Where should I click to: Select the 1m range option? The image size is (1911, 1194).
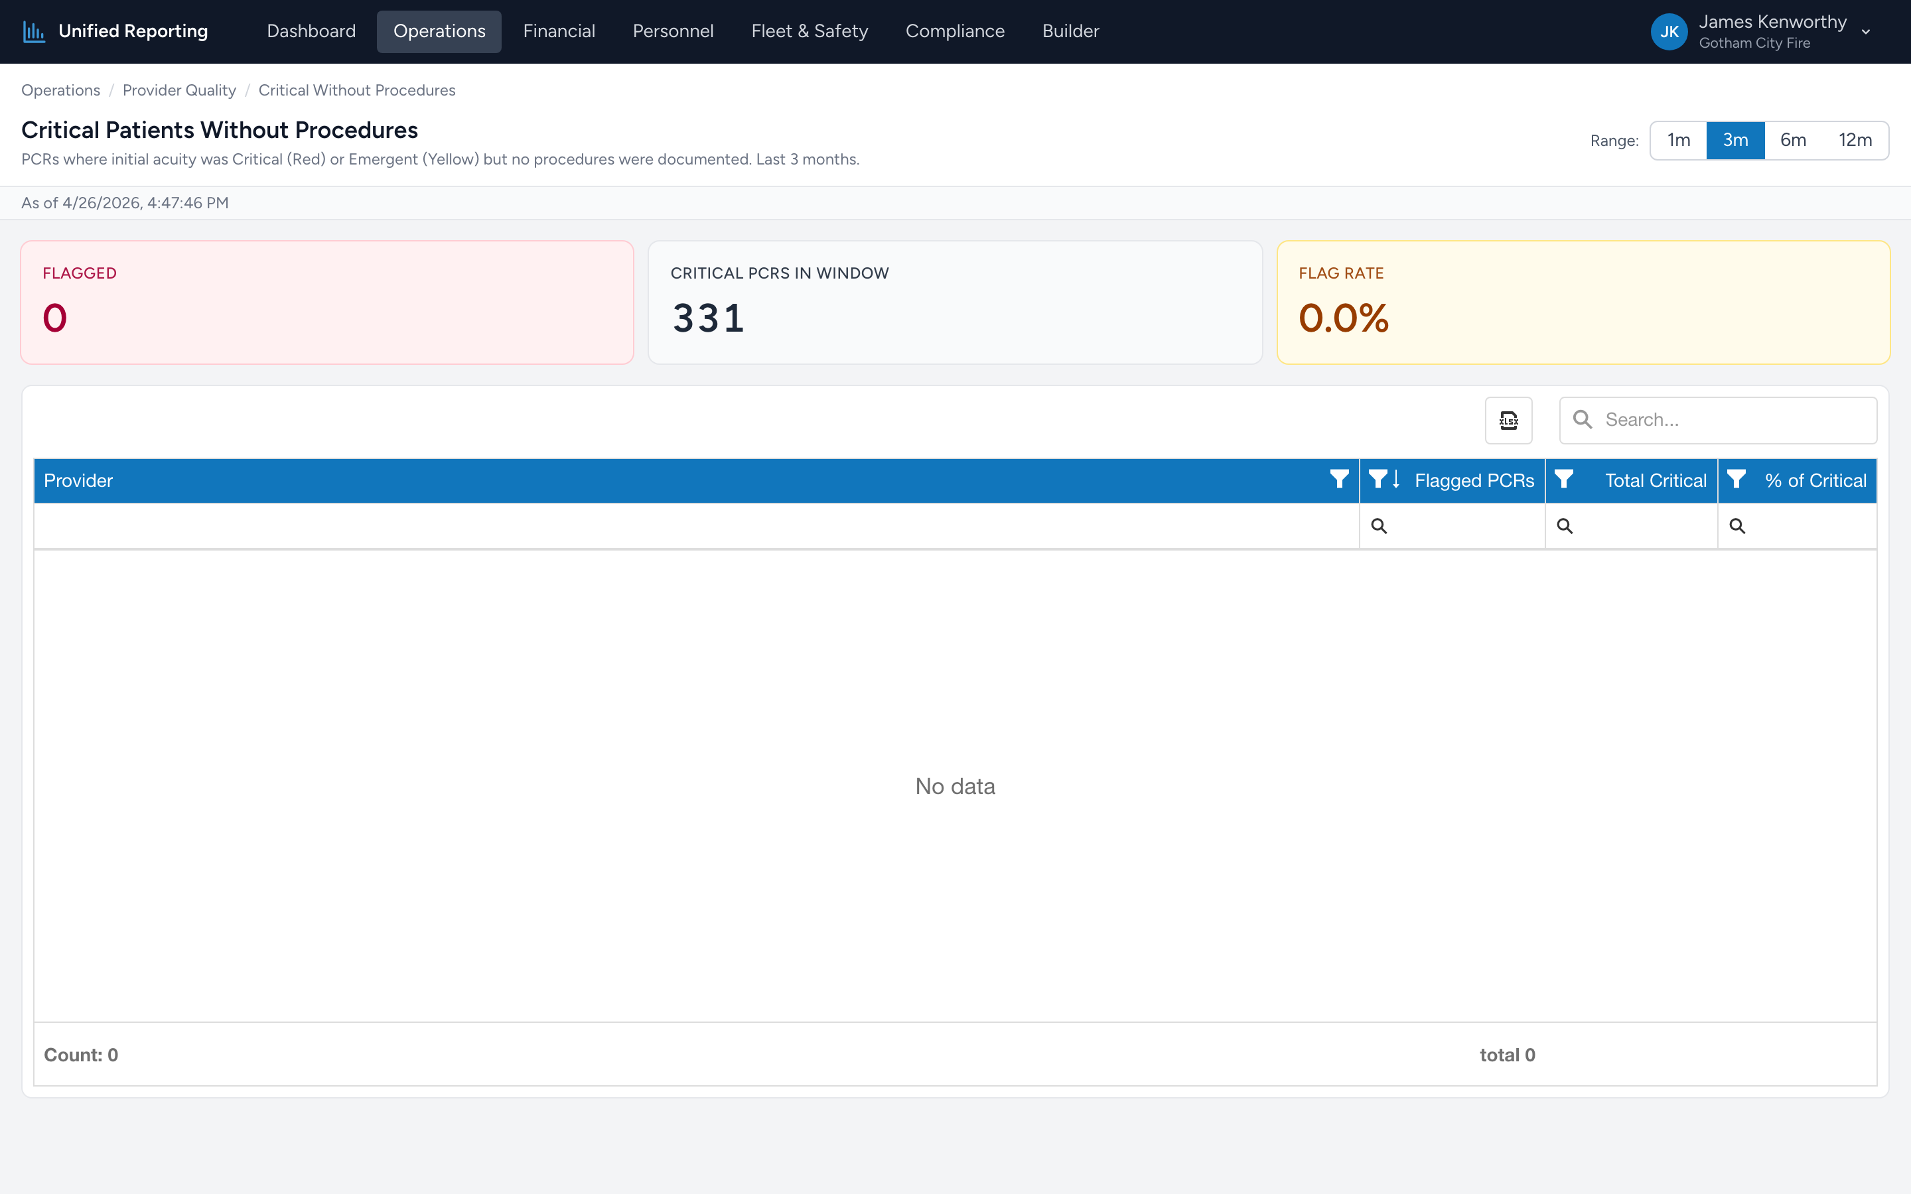1679,141
